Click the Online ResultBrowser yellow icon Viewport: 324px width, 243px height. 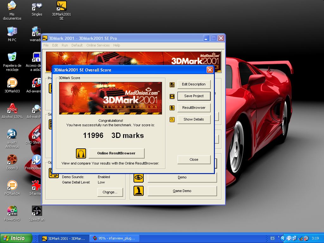(81, 153)
